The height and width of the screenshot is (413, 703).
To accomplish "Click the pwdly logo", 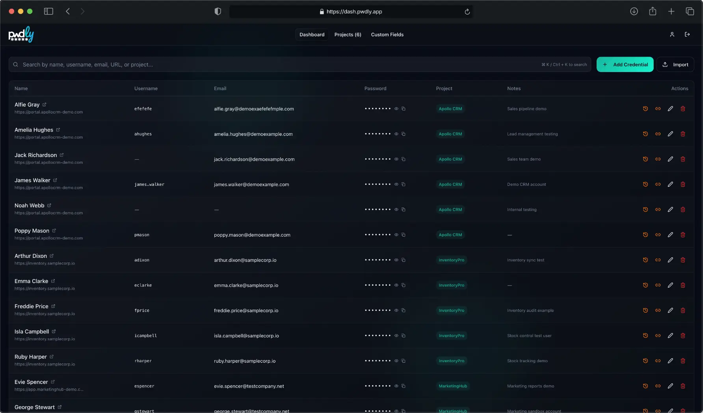I will (21, 35).
